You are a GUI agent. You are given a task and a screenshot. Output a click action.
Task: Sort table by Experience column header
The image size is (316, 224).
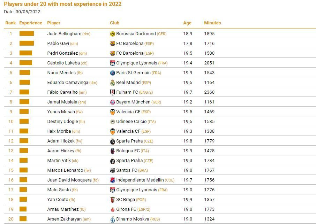31,23
